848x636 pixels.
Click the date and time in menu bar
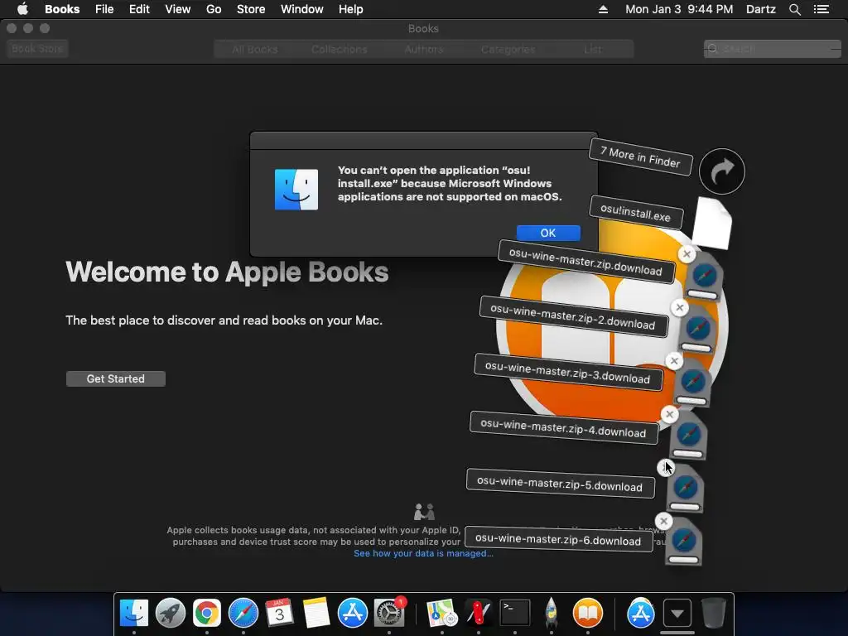[679, 9]
